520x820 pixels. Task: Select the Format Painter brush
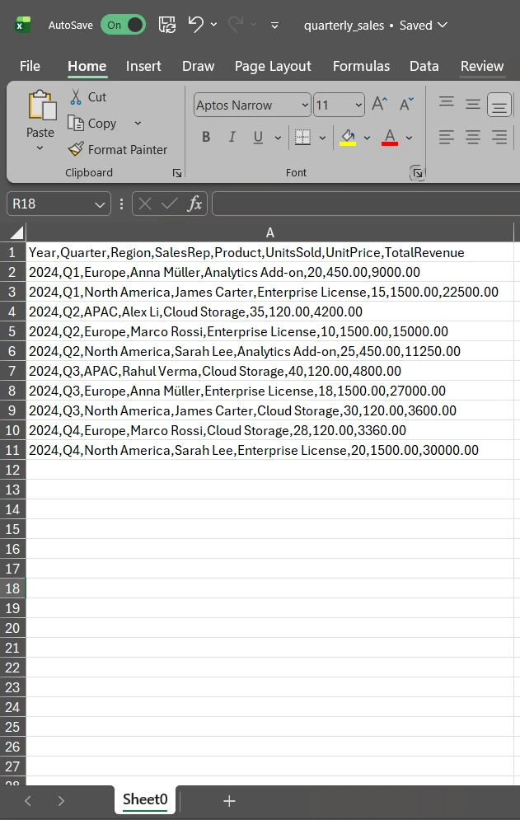[77, 149]
